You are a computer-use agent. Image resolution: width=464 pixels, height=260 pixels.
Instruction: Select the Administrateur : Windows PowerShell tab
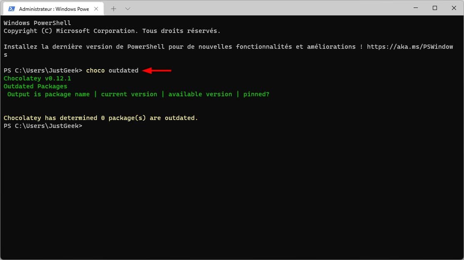53,9
